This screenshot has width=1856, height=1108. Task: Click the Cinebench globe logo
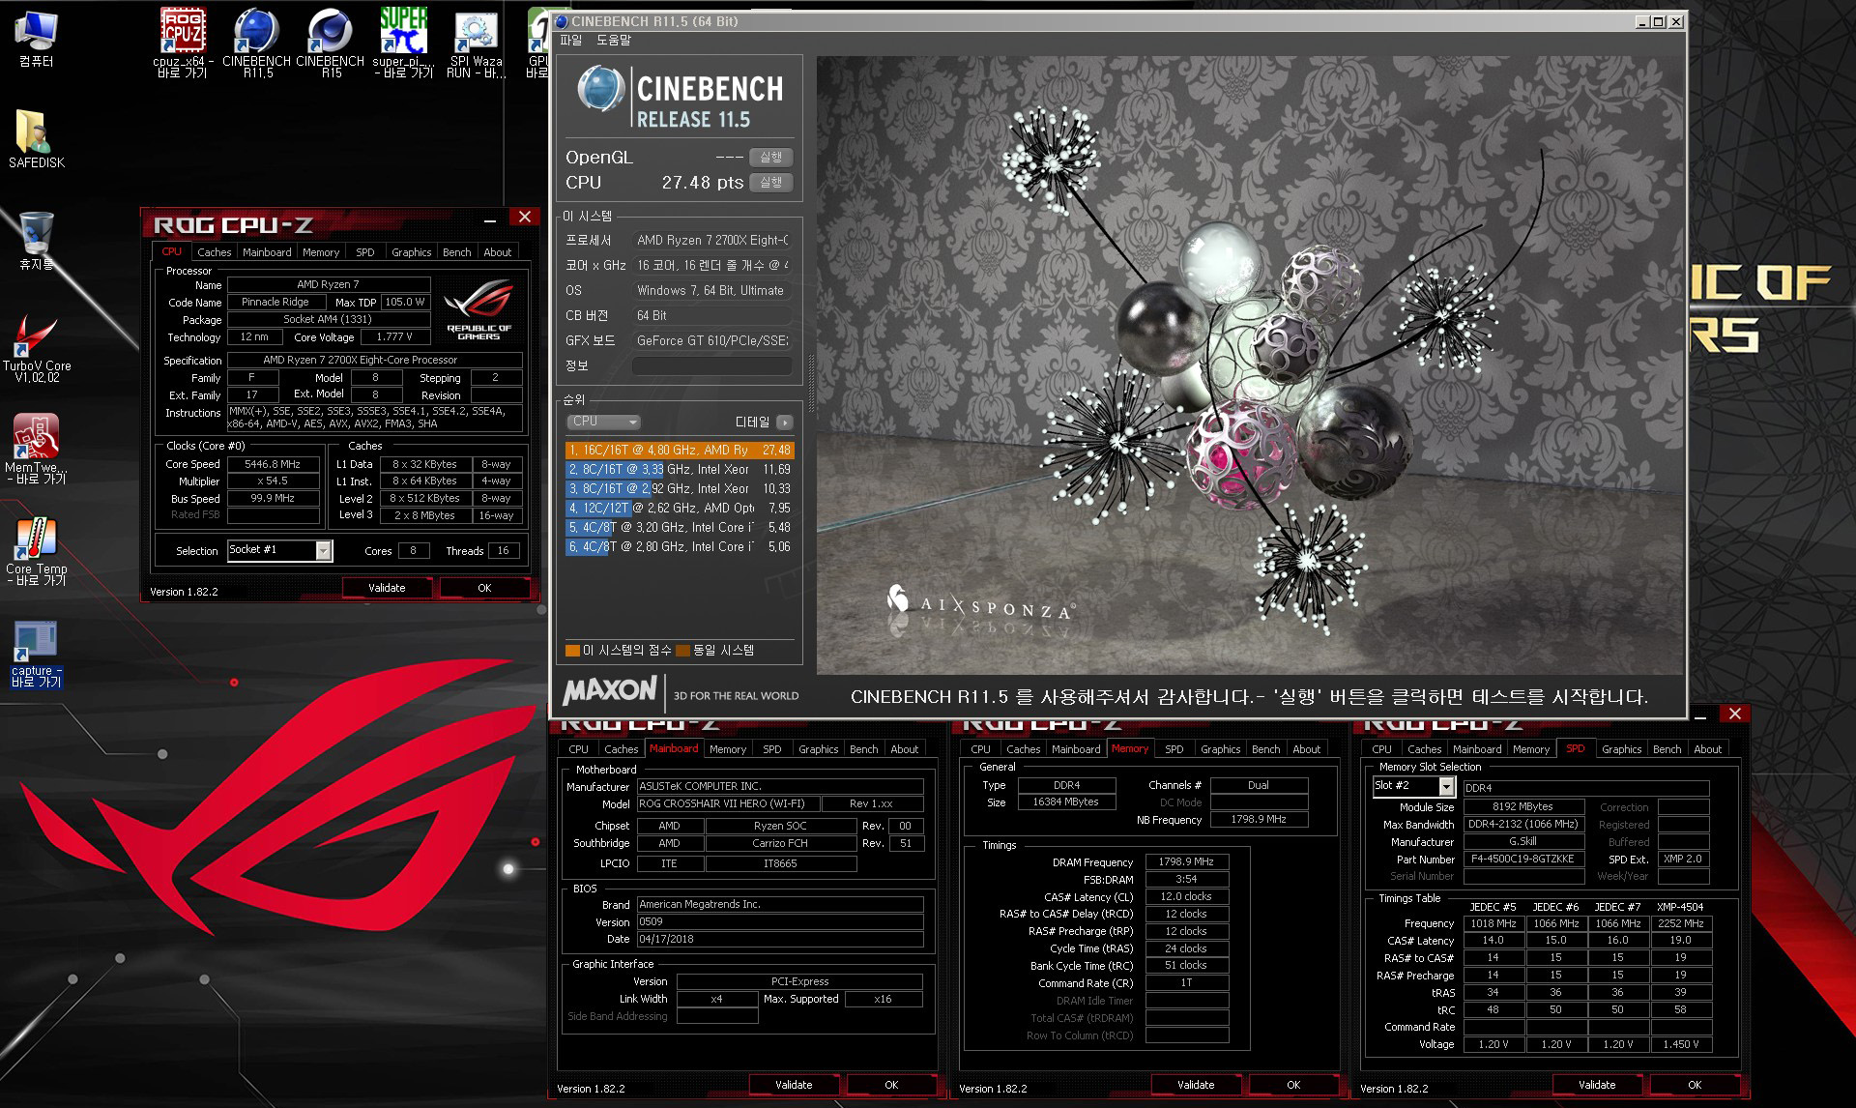click(600, 89)
